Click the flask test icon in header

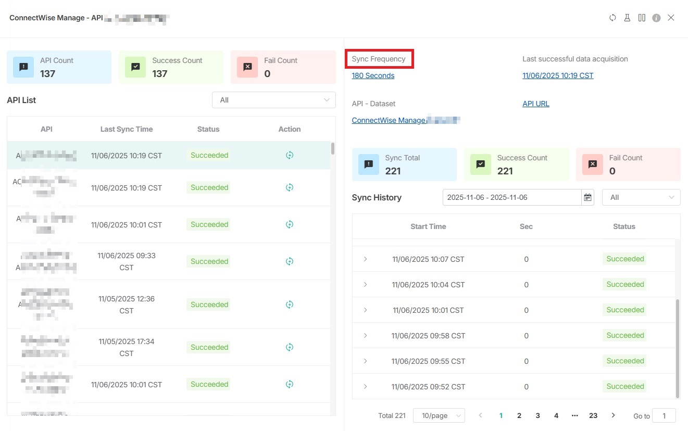pos(627,18)
